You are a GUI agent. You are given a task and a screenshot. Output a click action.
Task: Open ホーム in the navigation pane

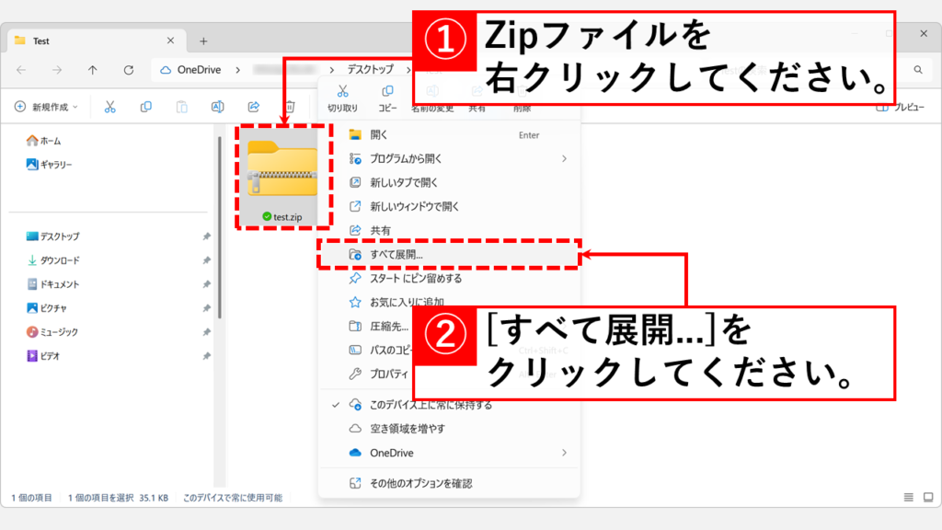coord(44,141)
